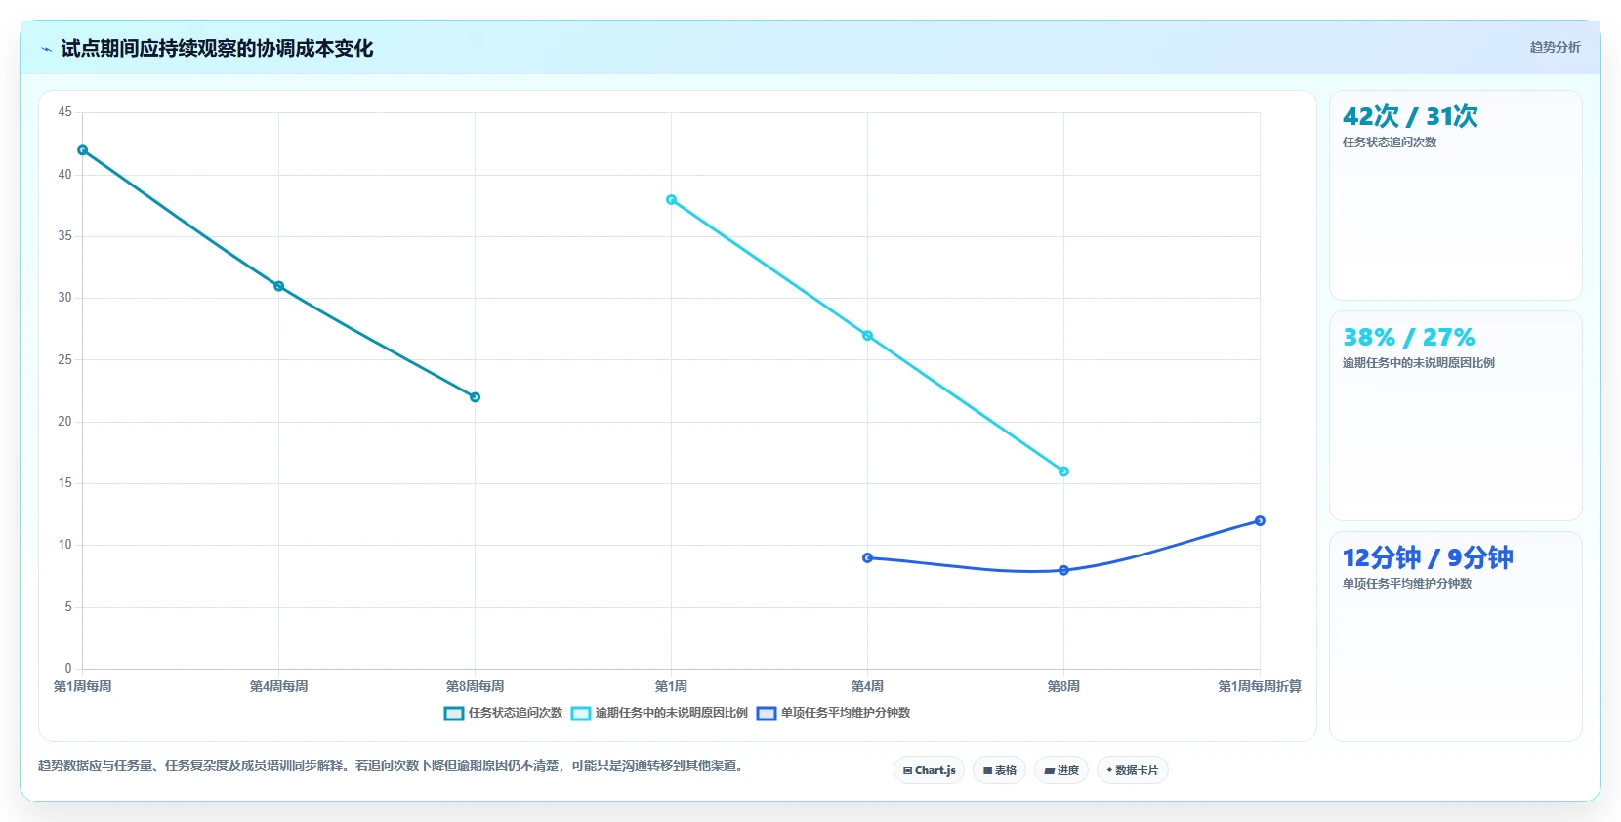Click the 38% / 27% card value
This screenshot has width=1621, height=822.
tap(1408, 337)
